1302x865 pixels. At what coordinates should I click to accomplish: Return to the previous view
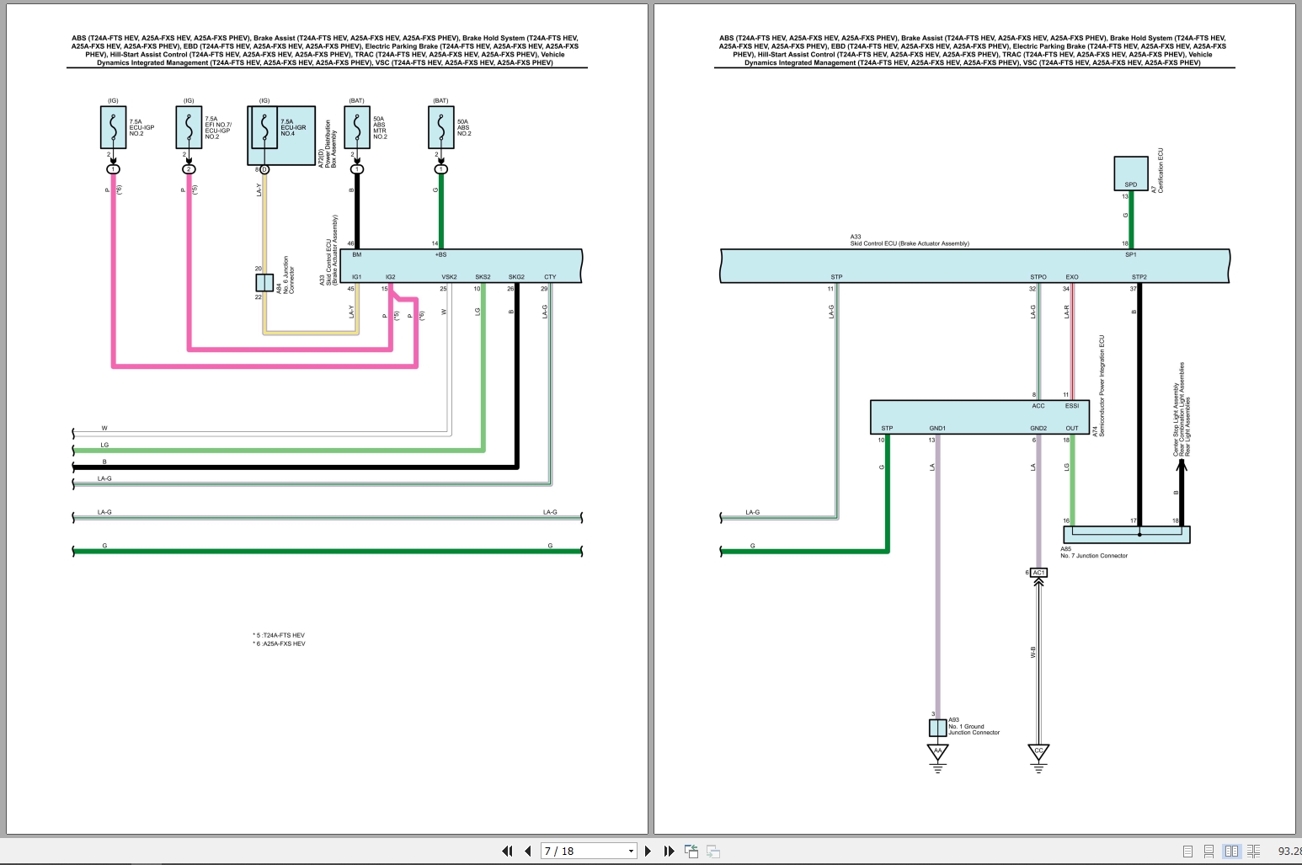691,851
